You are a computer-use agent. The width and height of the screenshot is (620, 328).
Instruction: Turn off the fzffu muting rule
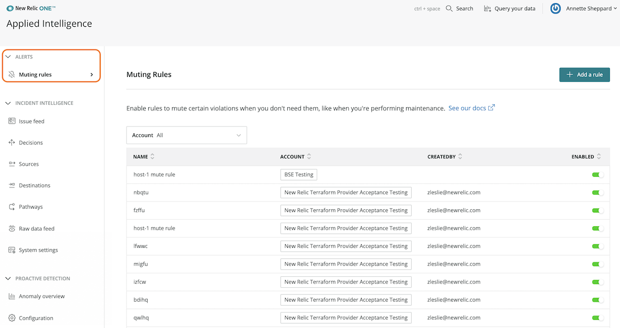(x=598, y=210)
